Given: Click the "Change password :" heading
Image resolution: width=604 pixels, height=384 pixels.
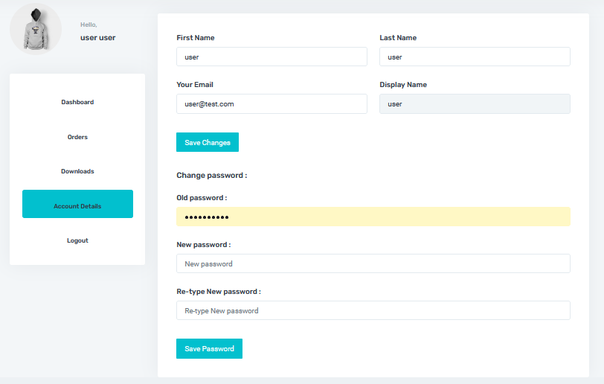Looking at the screenshot, I should pyautogui.click(x=211, y=176).
